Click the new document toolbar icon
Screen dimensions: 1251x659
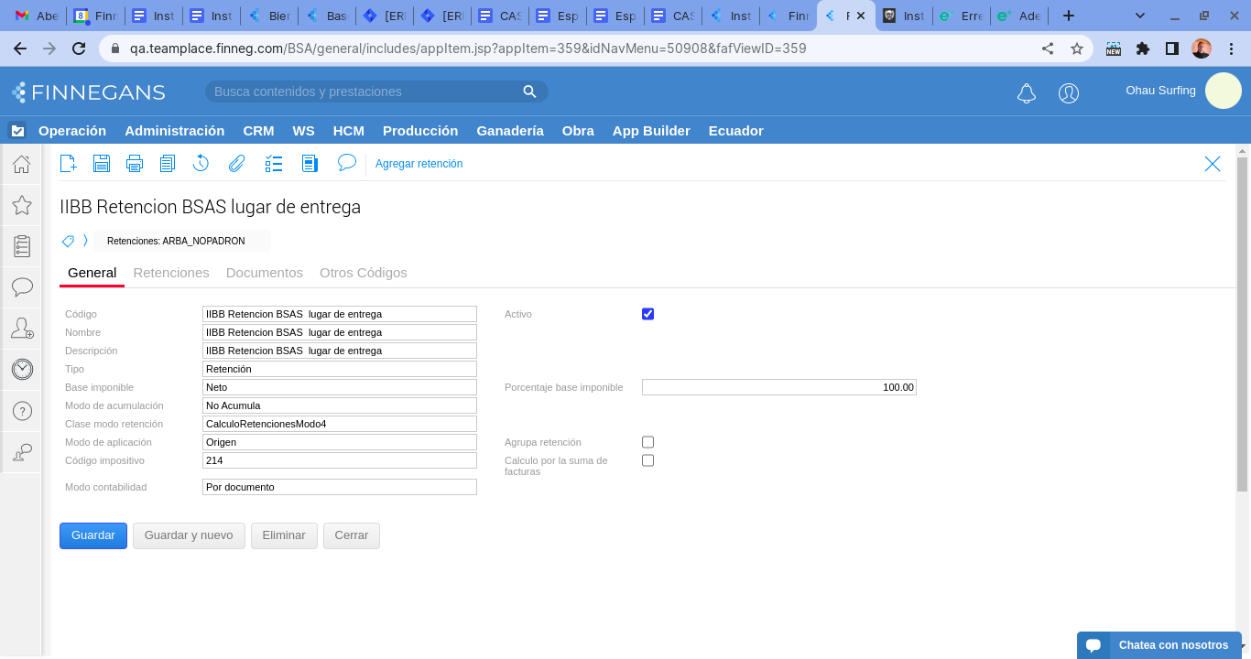tap(69, 164)
